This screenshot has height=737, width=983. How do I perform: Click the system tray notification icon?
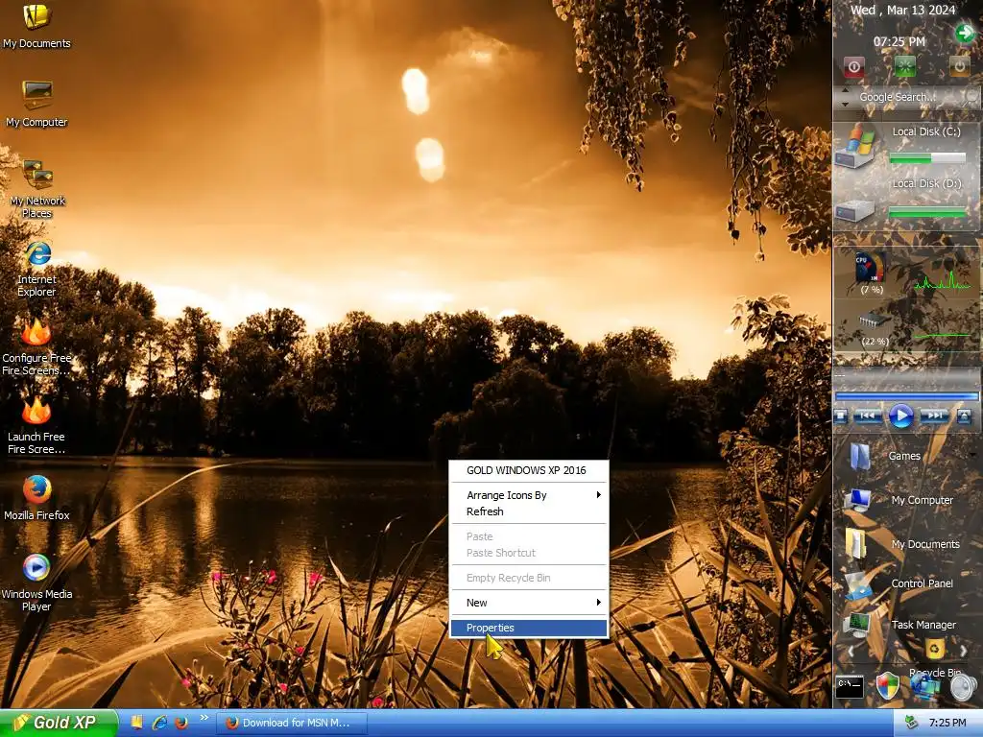pyautogui.click(x=912, y=723)
